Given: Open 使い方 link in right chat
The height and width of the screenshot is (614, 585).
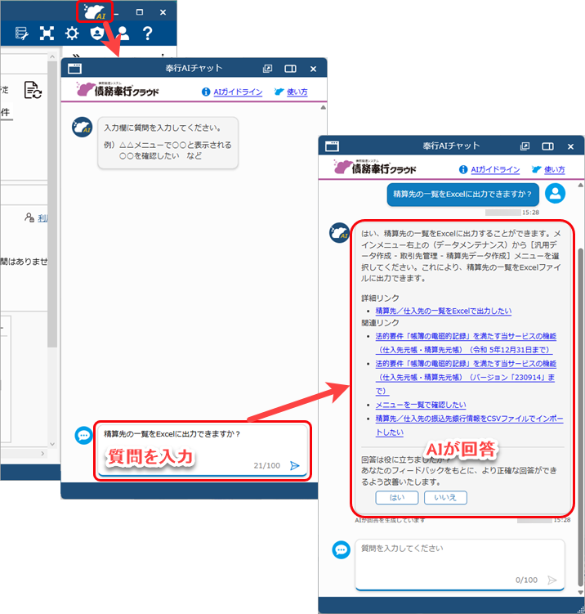Looking at the screenshot, I should [555, 169].
